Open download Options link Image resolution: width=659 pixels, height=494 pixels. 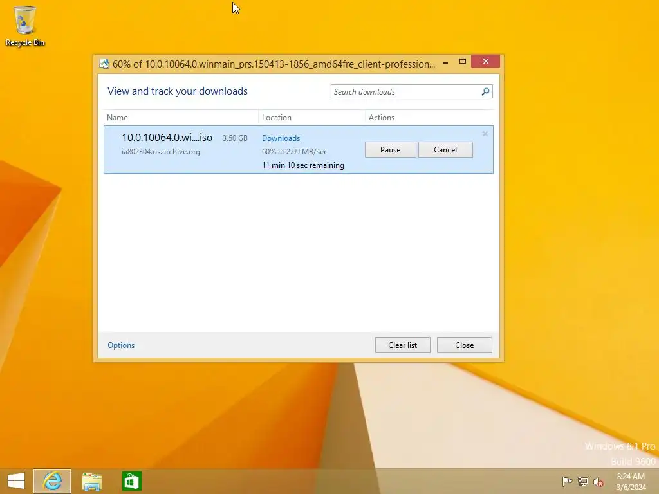(x=121, y=345)
